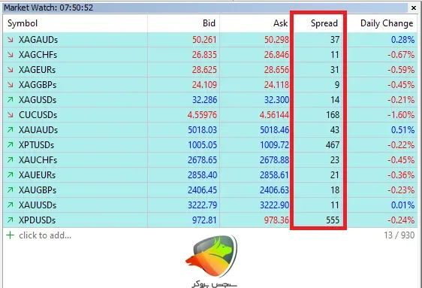Click the XAUAUDs daily change 0.51%
The height and width of the screenshot is (288, 422).
click(402, 130)
